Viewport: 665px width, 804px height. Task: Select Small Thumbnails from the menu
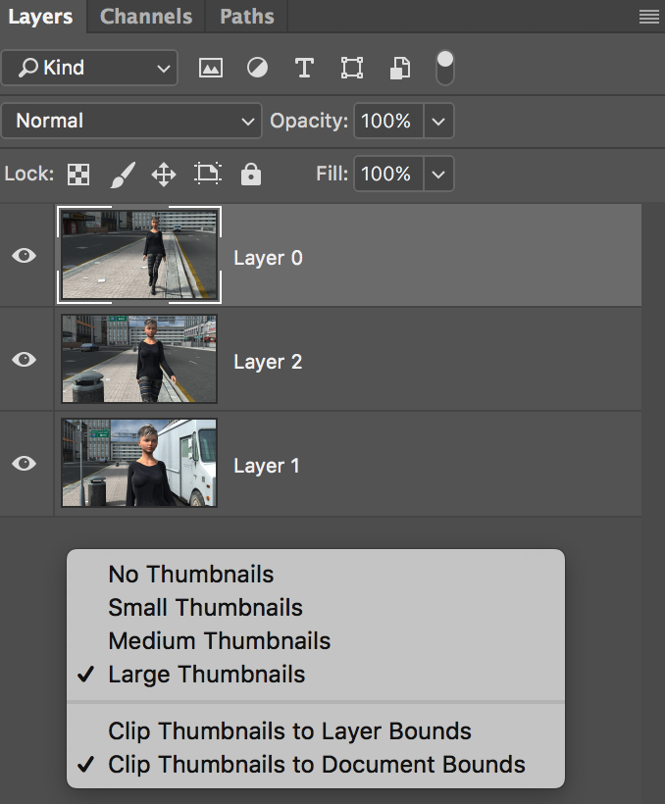coord(206,608)
